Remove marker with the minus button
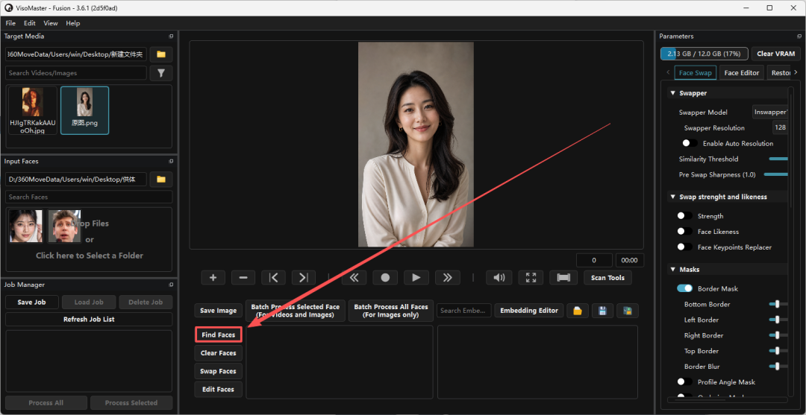 click(x=243, y=277)
